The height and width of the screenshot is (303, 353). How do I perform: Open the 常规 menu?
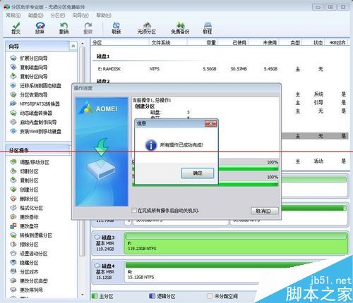(x=13, y=16)
